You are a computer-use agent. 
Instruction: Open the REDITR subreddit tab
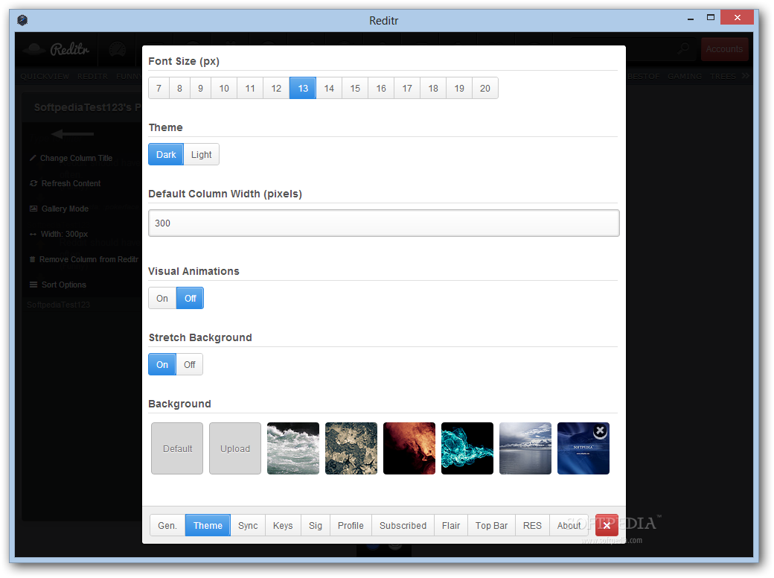[92, 76]
